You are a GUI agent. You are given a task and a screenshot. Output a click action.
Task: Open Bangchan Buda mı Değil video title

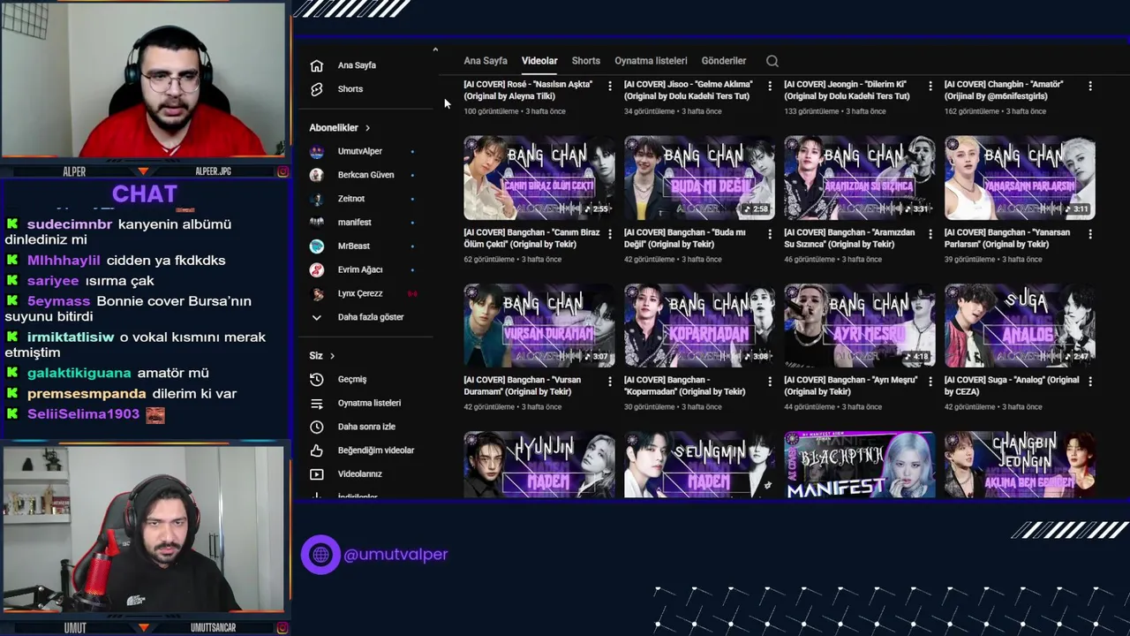click(685, 238)
